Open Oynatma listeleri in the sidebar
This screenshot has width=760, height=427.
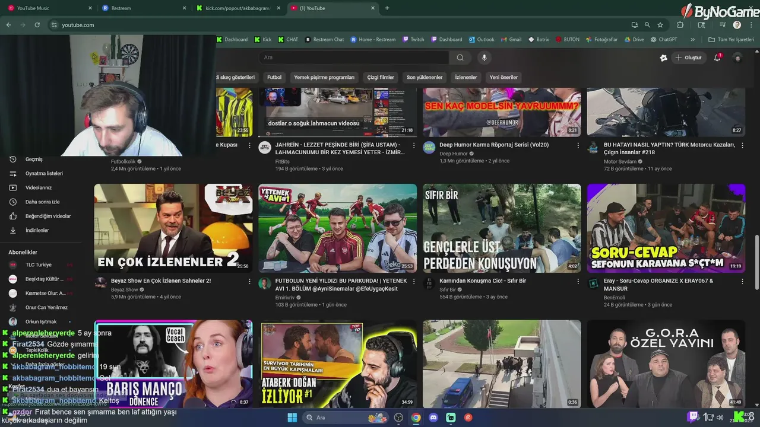[44, 173]
